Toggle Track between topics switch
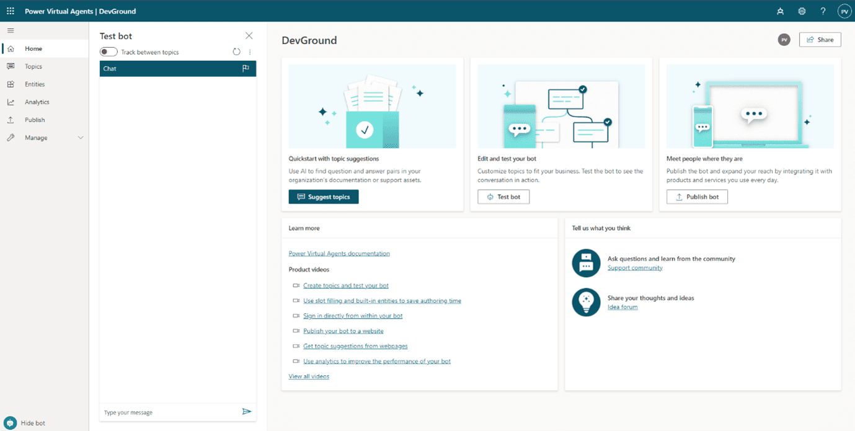Screen dimensions: 855x431 pos(109,52)
